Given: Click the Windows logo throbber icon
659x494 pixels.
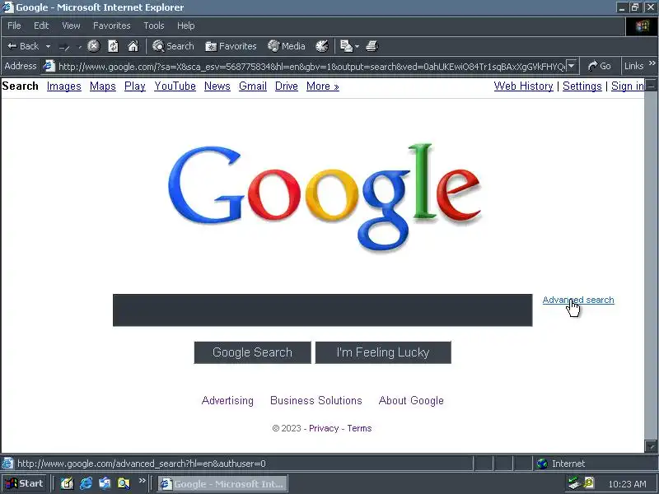Looking at the screenshot, I should [x=642, y=26].
